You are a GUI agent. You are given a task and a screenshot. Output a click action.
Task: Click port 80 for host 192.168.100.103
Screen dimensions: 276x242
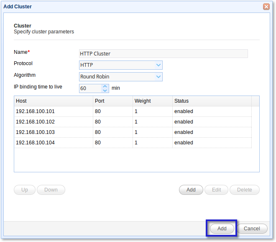[98, 132]
